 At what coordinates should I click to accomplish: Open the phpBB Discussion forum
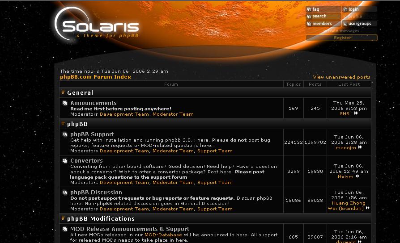(x=96, y=193)
